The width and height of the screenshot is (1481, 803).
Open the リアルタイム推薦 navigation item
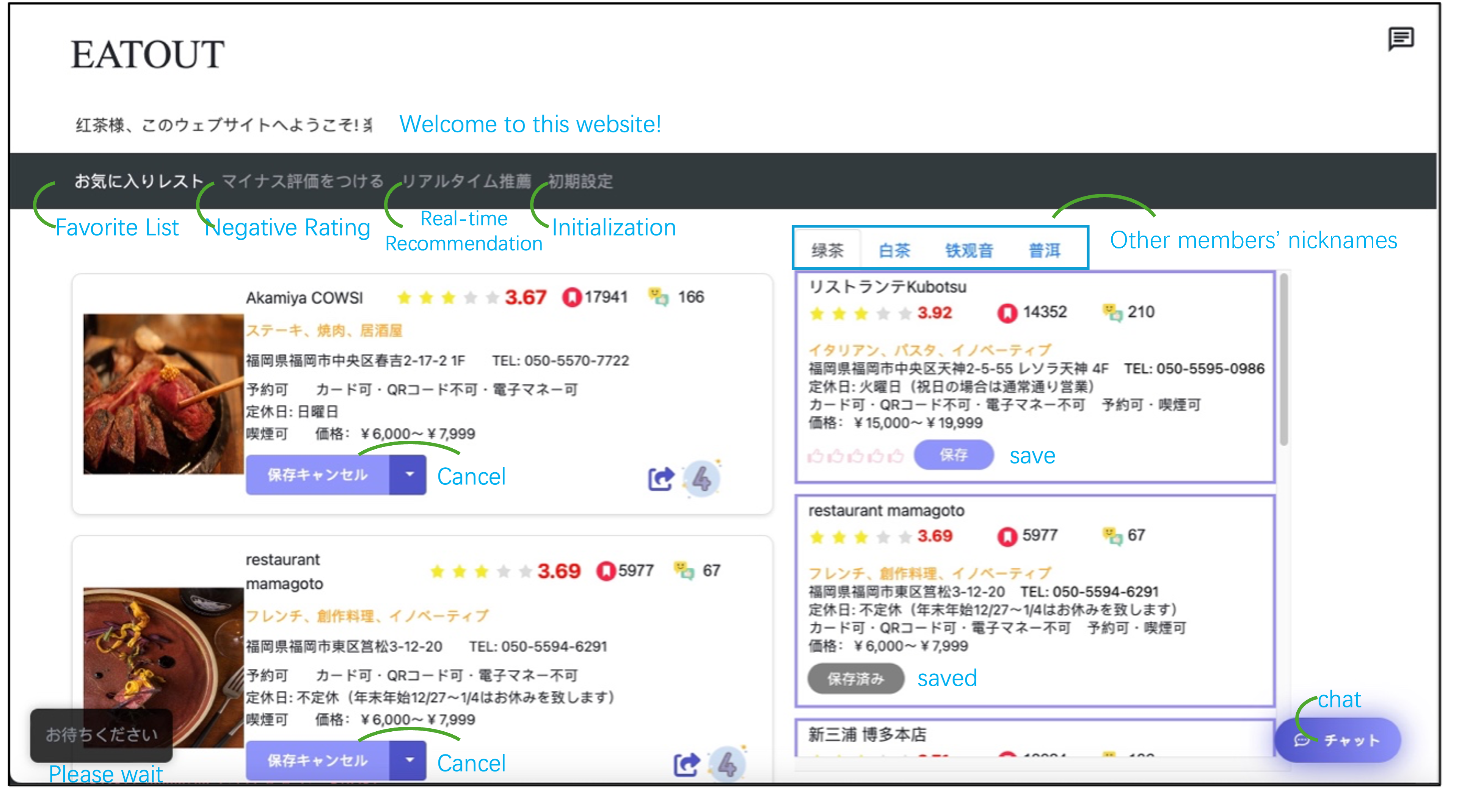coord(466,181)
